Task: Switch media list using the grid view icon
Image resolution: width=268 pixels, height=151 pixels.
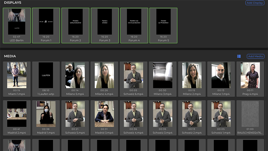Action: [x=239, y=56]
